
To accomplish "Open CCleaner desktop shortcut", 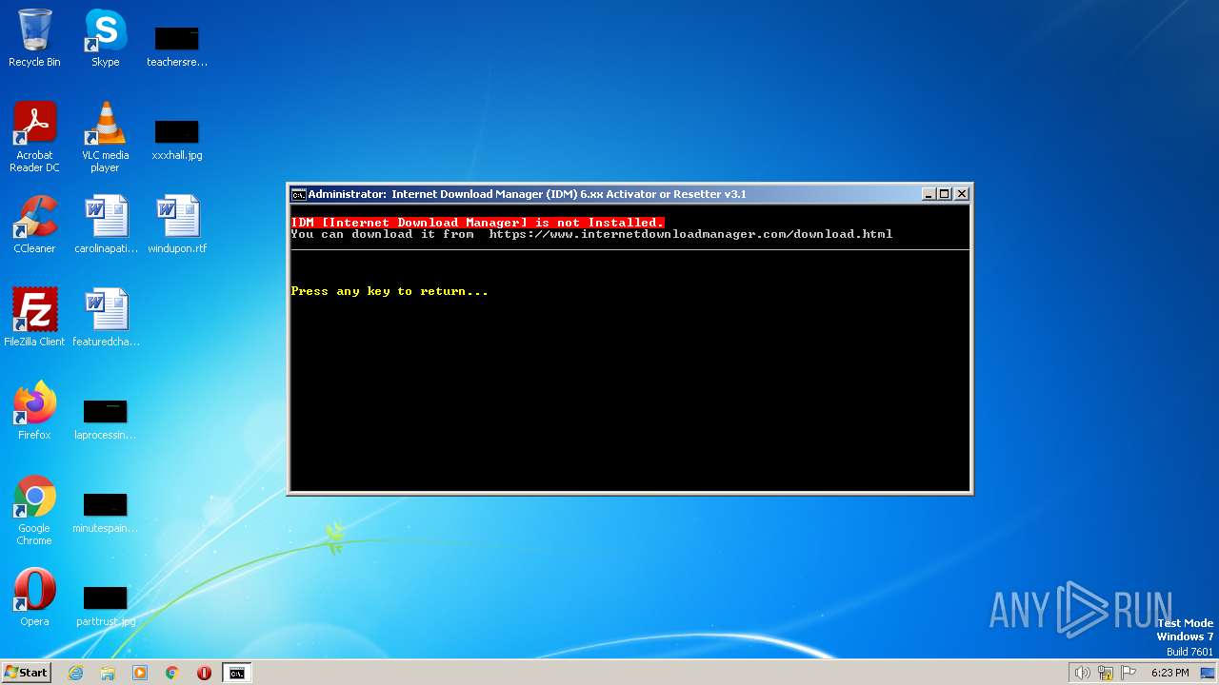I will (34, 225).
